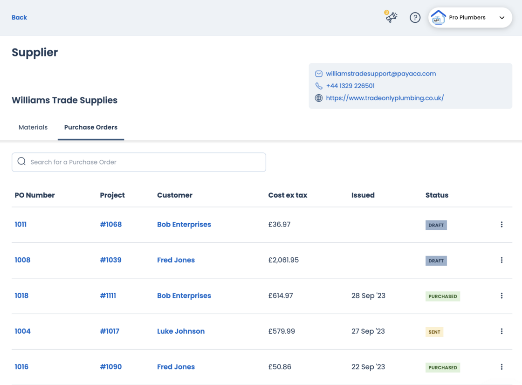Image resolution: width=522 pixels, height=385 pixels.
Task: Open the announcements megaphone icon
Action: click(391, 17)
